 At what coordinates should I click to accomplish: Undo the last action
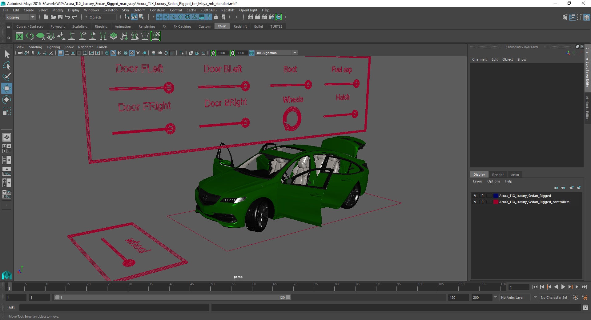pyautogui.click(x=67, y=17)
